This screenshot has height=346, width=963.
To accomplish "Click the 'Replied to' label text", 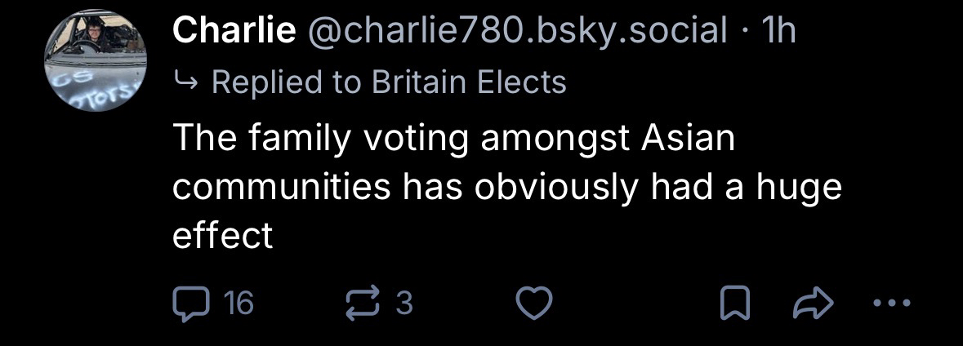I will point(287,82).
